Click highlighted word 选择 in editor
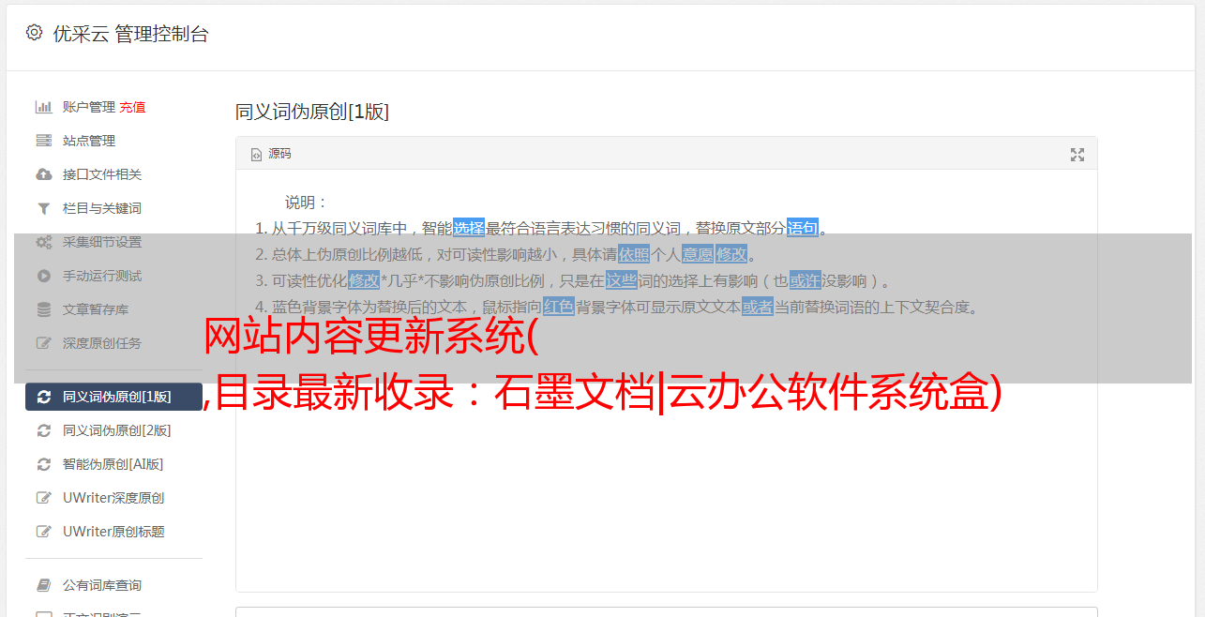 click(x=469, y=228)
